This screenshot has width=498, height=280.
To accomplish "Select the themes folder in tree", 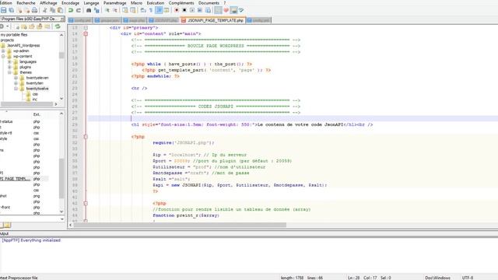I will [x=26, y=72].
